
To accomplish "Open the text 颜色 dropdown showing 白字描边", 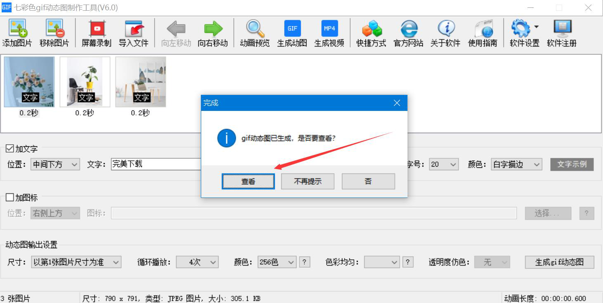I will [x=517, y=164].
